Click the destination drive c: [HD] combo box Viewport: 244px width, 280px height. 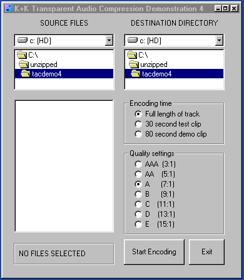174,40
